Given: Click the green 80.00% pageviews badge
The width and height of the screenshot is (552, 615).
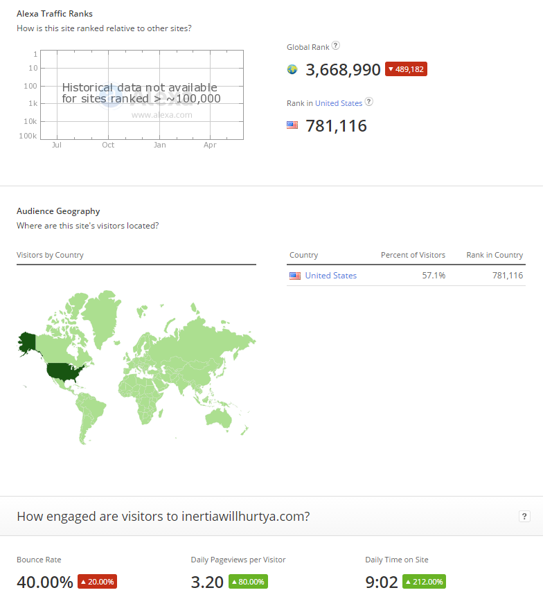Looking at the screenshot, I should click(x=249, y=582).
